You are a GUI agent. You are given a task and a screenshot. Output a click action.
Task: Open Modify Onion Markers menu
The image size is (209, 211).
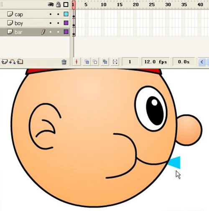point(115,62)
